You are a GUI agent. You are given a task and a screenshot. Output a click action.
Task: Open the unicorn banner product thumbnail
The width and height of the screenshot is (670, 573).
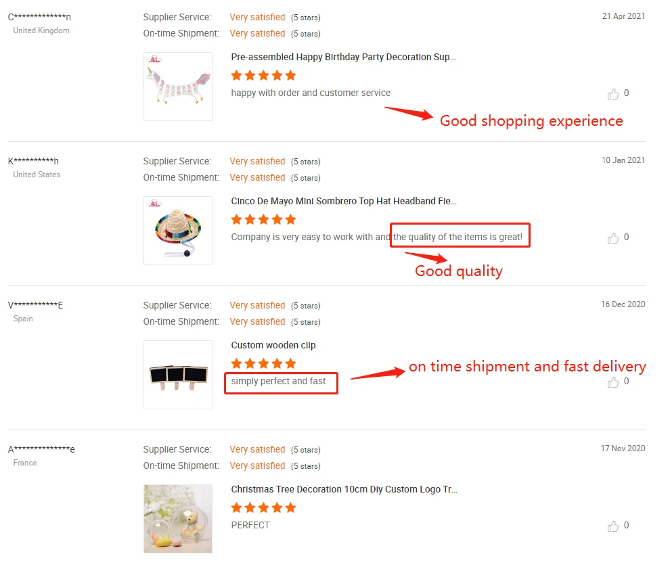pos(178,87)
